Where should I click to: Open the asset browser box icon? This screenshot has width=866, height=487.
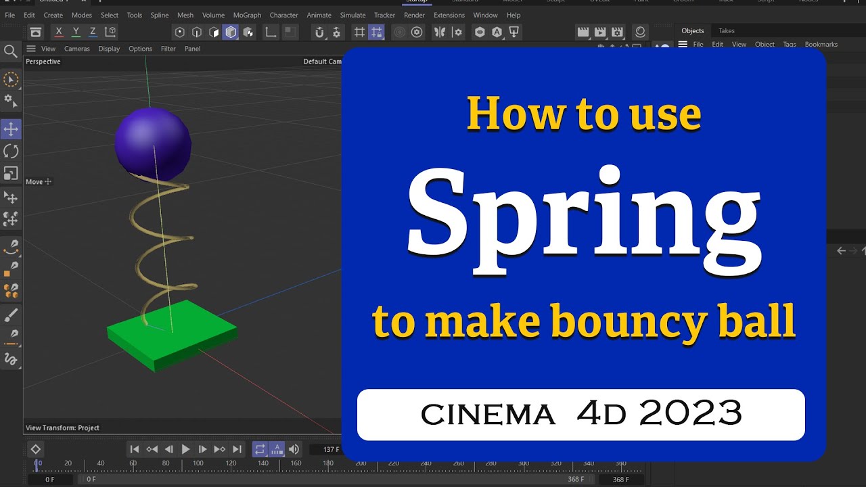coord(36,32)
